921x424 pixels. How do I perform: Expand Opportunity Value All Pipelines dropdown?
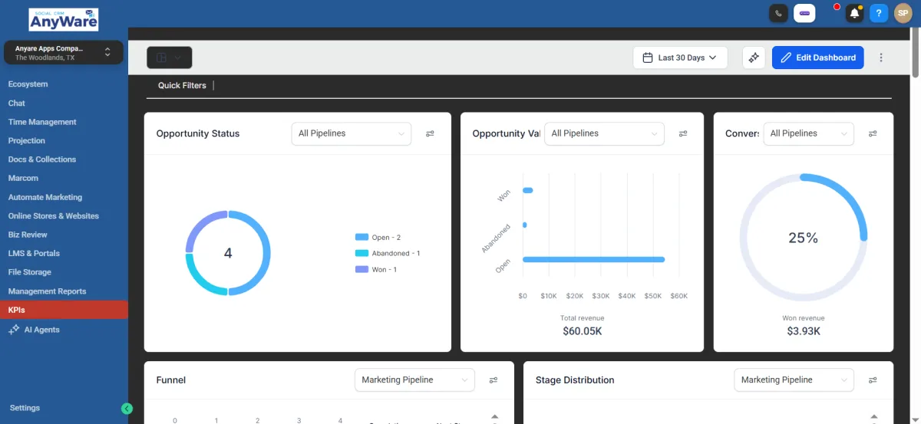pos(604,133)
